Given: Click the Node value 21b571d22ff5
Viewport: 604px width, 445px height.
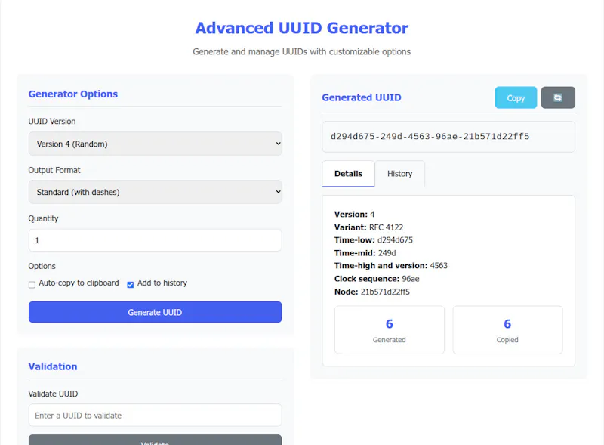Looking at the screenshot, I should (385, 292).
